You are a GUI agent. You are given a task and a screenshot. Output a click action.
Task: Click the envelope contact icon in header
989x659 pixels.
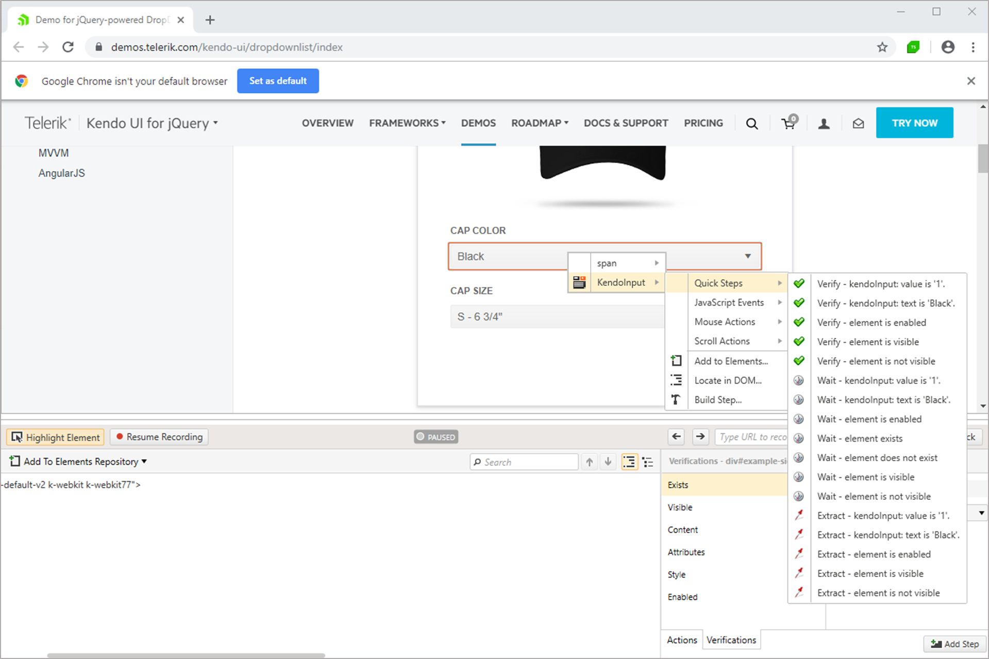point(858,124)
